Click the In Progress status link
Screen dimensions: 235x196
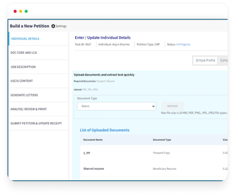pos(183,44)
